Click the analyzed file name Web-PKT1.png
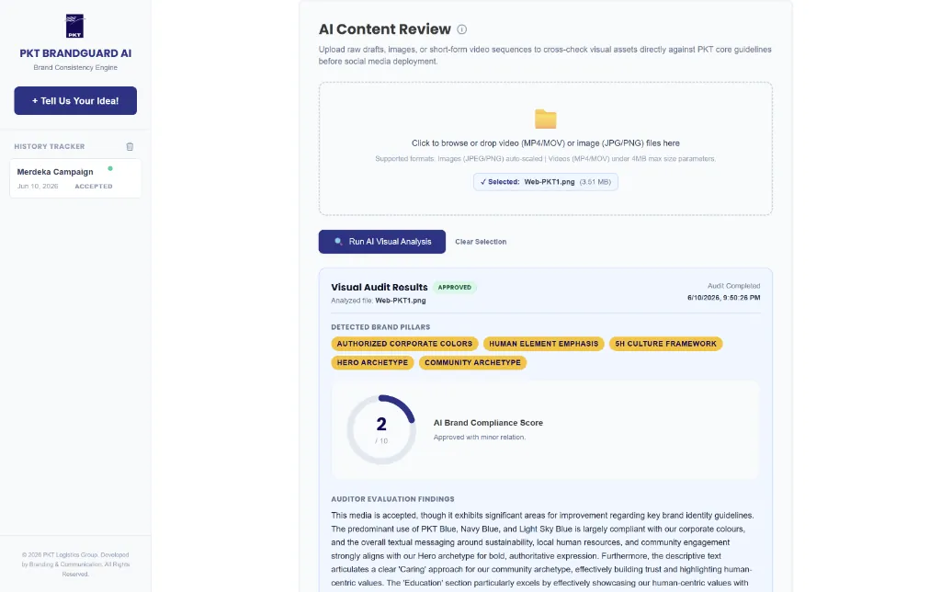The image size is (941, 592). pos(401,301)
